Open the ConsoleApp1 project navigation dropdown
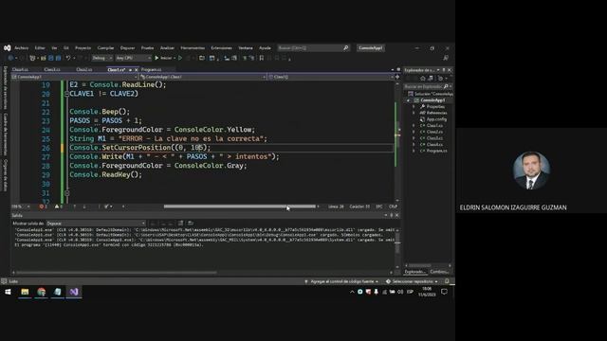Screen dimensions: 607x341 (74, 77)
